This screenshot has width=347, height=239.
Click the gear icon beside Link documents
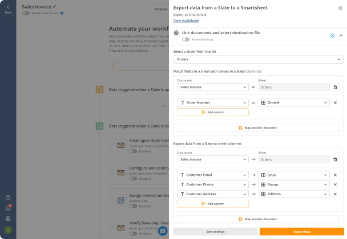pos(176,32)
